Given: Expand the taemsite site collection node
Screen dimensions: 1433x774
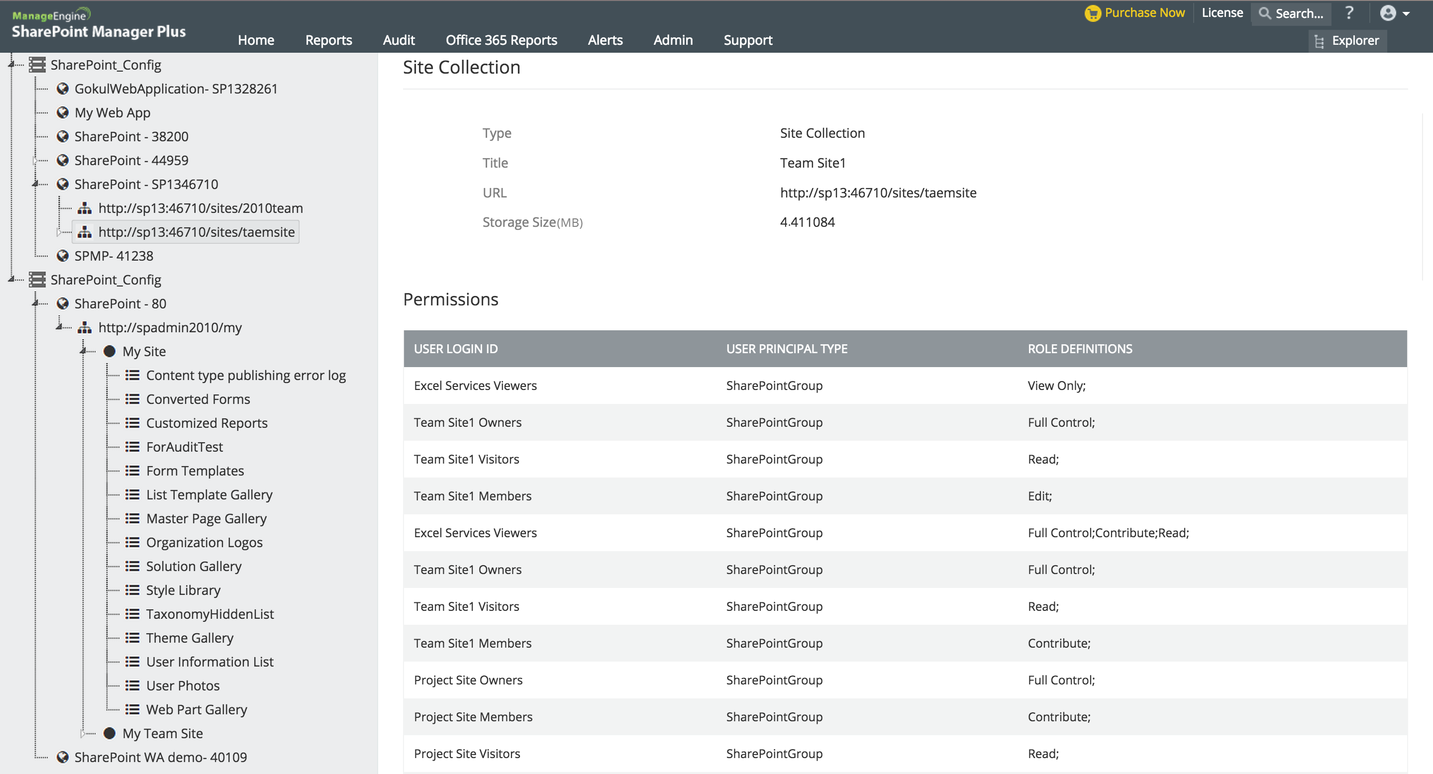Looking at the screenshot, I should point(59,232).
